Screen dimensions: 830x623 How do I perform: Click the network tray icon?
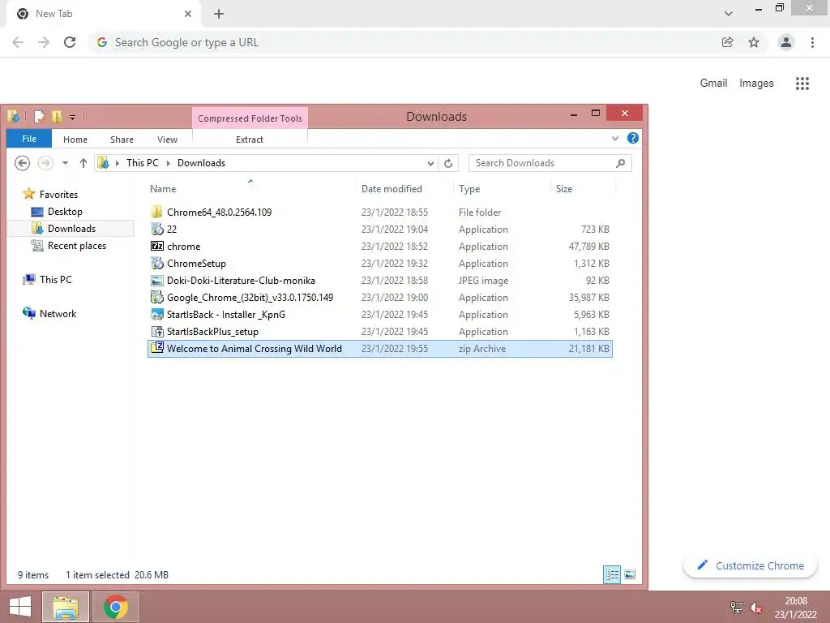pyautogui.click(x=736, y=607)
